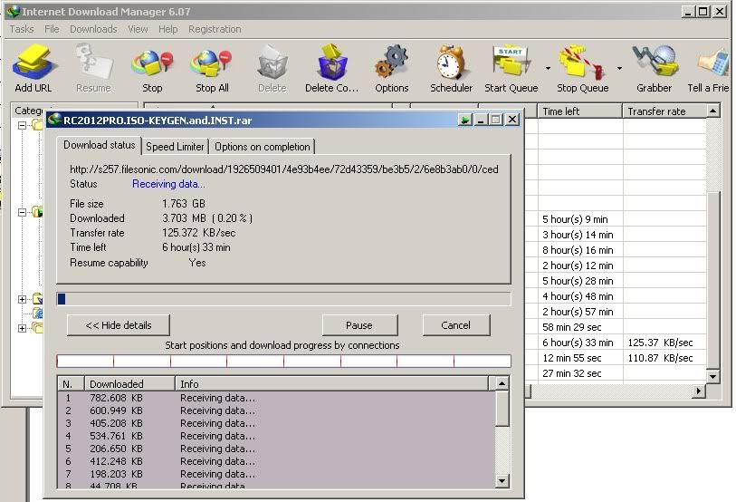
Task: Select the row with 27 min 32 sec left
Action: (615, 373)
